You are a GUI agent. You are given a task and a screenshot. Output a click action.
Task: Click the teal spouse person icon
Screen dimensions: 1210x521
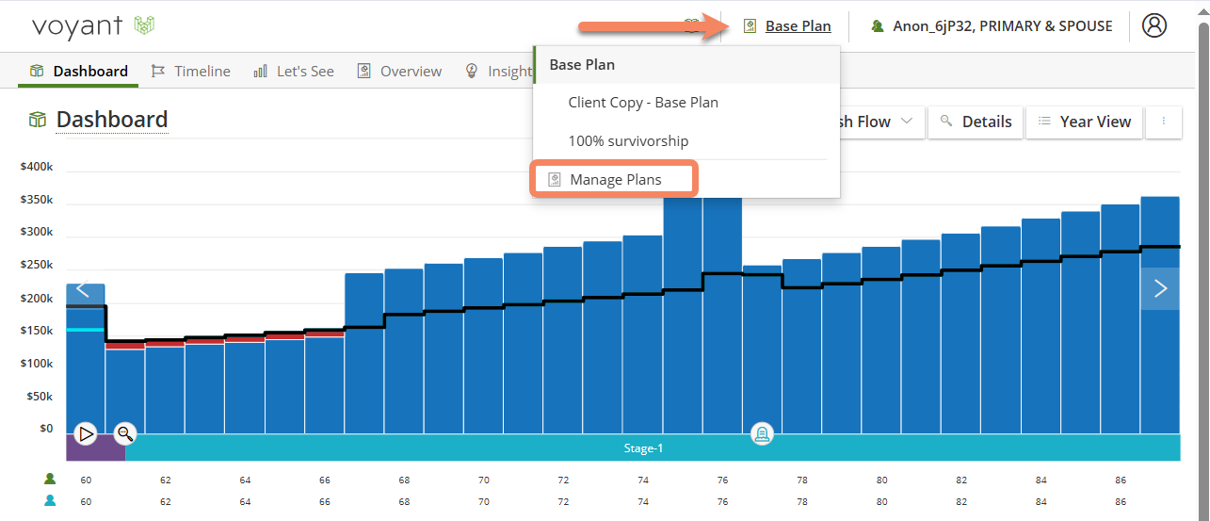[x=50, y=500]
